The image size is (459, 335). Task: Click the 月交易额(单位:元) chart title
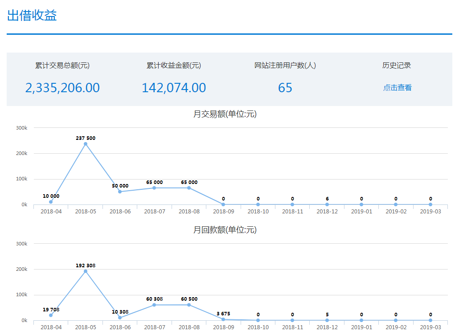[225, 114]
